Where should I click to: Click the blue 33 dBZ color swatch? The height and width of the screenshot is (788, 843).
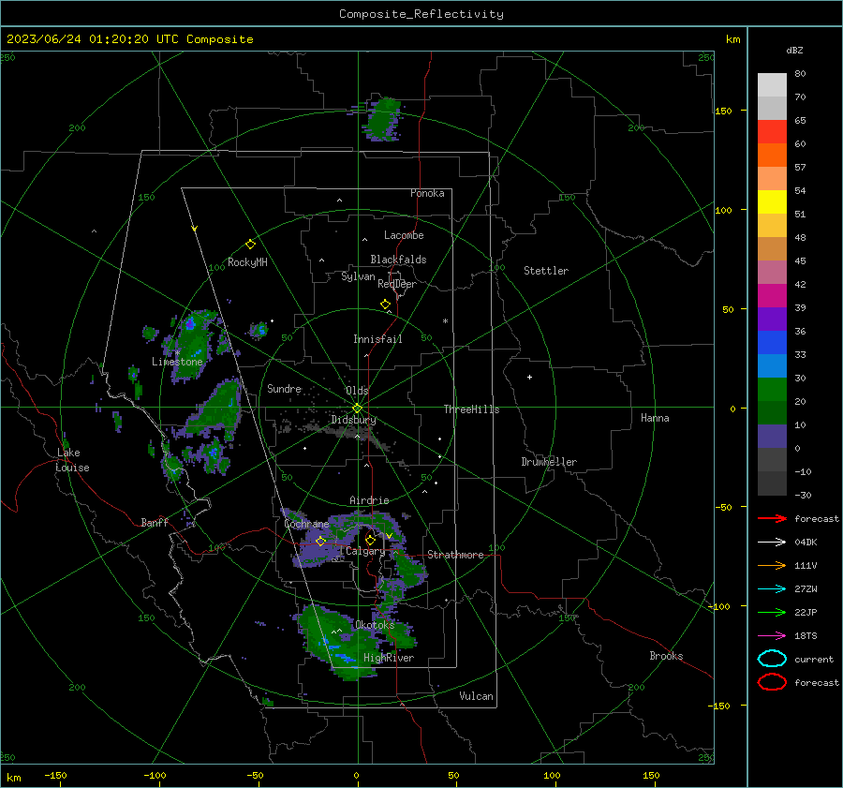tap(772, 343)
